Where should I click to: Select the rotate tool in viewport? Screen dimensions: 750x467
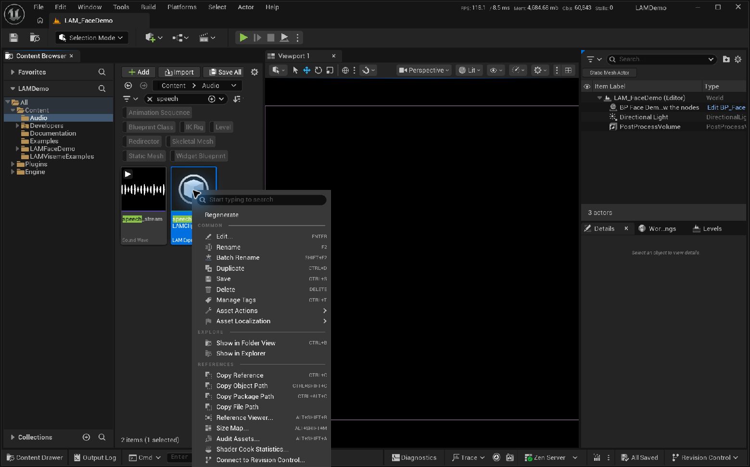tap(318, 70)
